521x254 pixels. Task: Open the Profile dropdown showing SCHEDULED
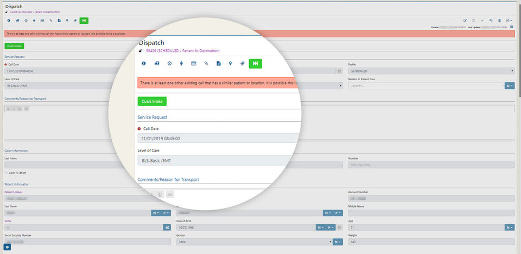point(431,71)
